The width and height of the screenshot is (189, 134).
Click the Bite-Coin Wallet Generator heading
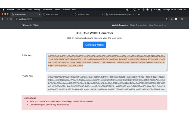[94, 33]
